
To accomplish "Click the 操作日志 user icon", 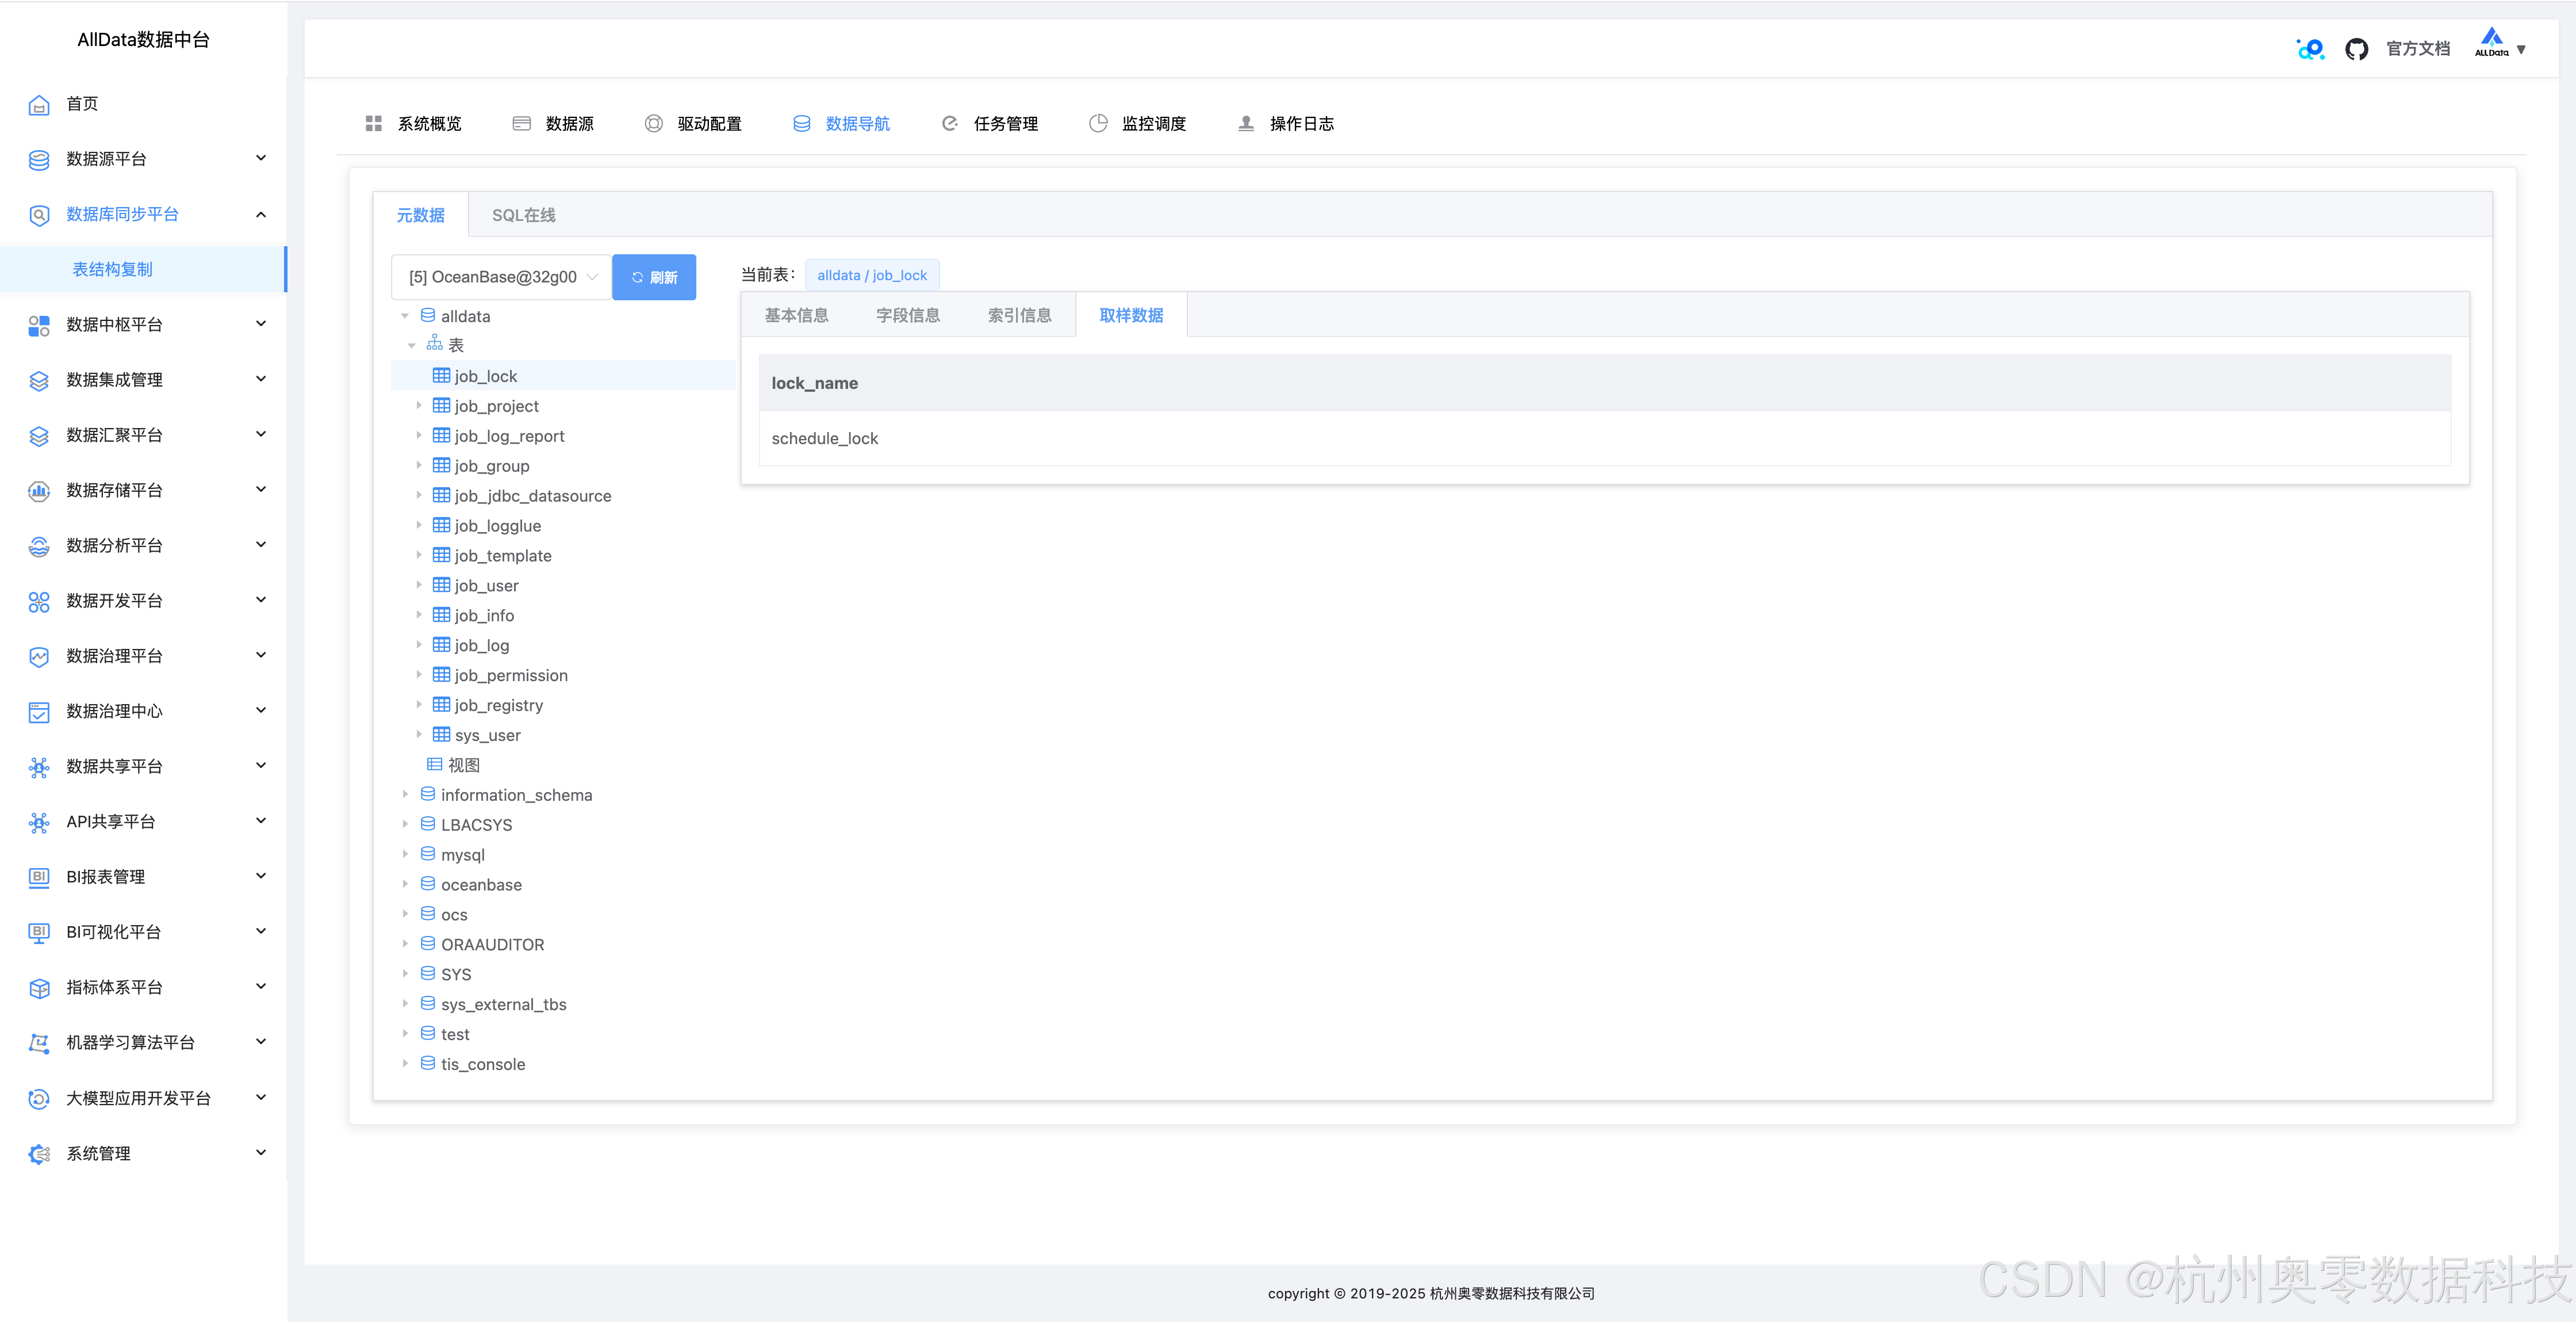I will (1246, 123).
